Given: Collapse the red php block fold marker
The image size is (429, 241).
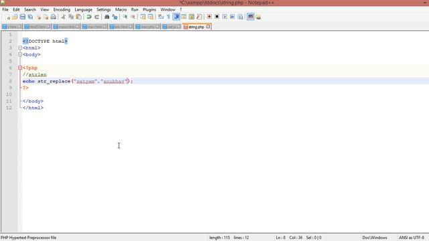Looking at the screenshot, I should pos(20,68).
